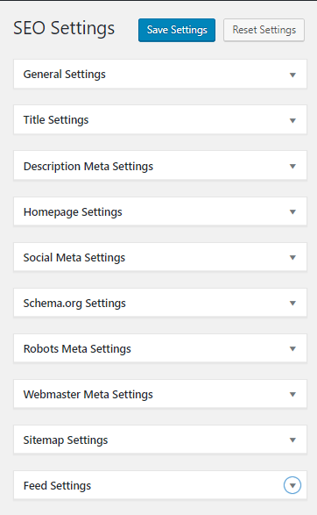Image resolution: width=317 pixels, height=515 pixels.
Task: Select the General Settings panel heading
Action: click(x=64, y=75)
